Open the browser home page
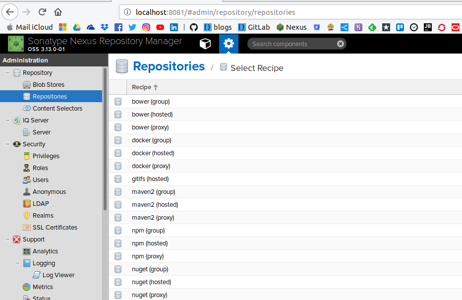The width and height of the screenshot is (462, 300). (x=58, y=12)
